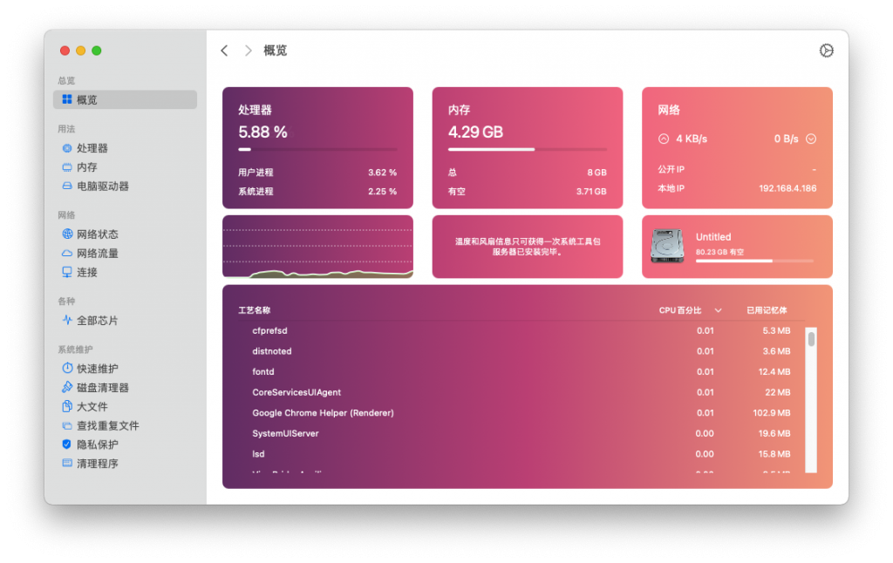Go forward with the right chevron
The image size is (893, 563).
[x=248, y=51]
